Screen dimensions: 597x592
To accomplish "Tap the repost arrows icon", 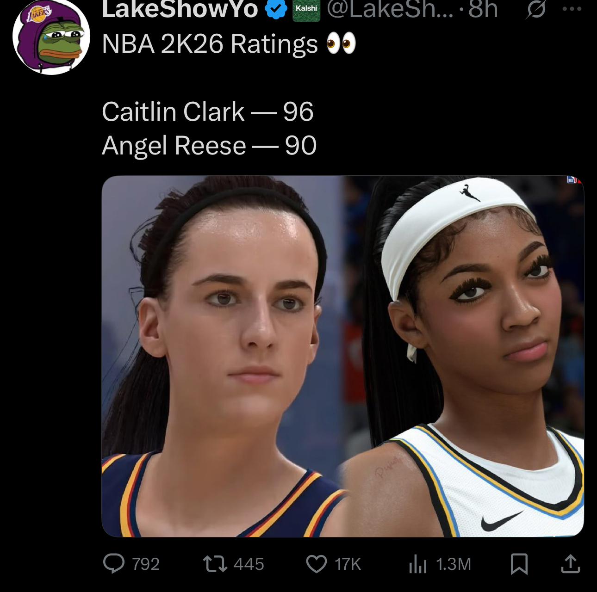I will pyautogui.click(x=215, y=564).
